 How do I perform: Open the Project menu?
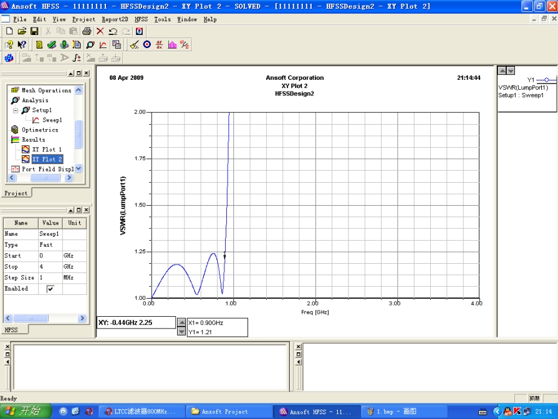[84, 19]
